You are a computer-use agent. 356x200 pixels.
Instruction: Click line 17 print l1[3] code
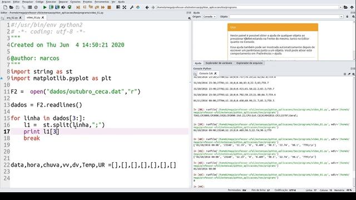41,132
